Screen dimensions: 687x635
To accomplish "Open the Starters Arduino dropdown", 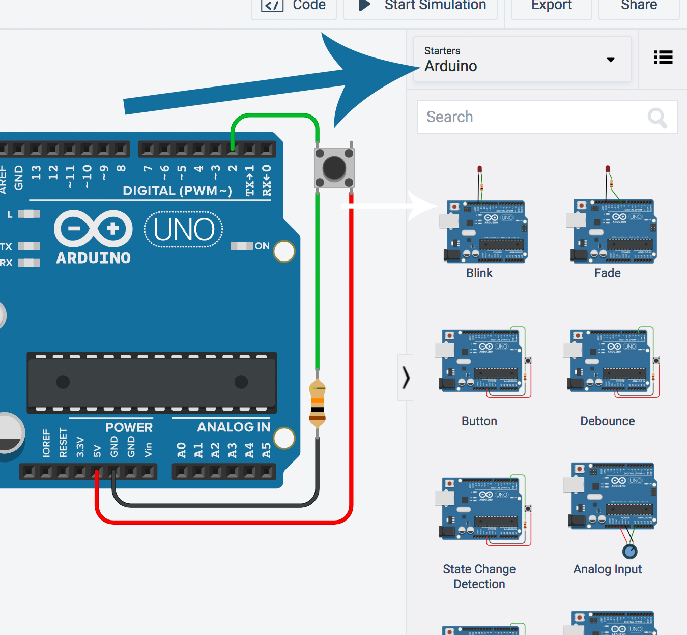I will (x=522, y=59).
